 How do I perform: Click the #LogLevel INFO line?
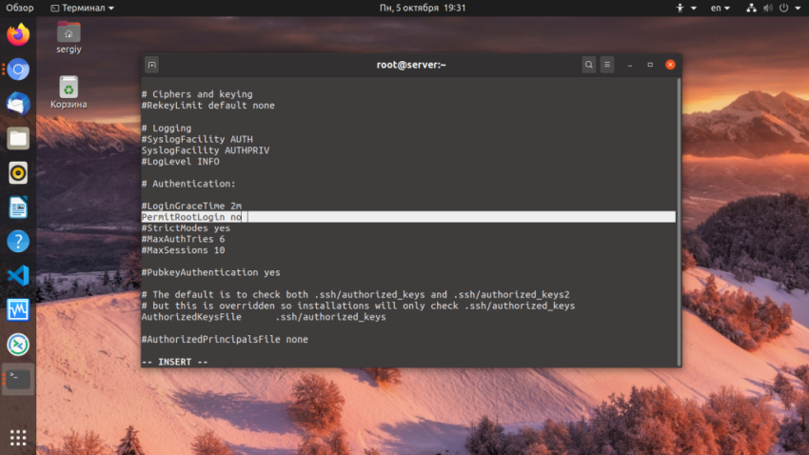pos(181,162)
